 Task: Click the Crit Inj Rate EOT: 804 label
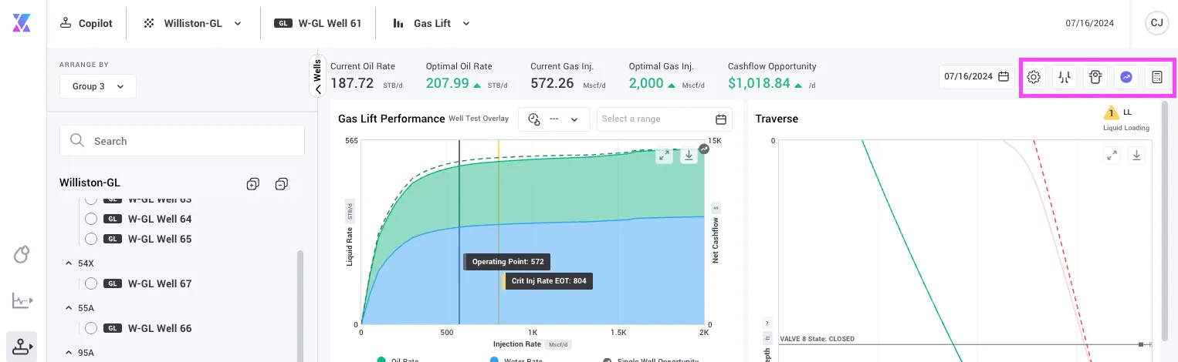[548, 281]
